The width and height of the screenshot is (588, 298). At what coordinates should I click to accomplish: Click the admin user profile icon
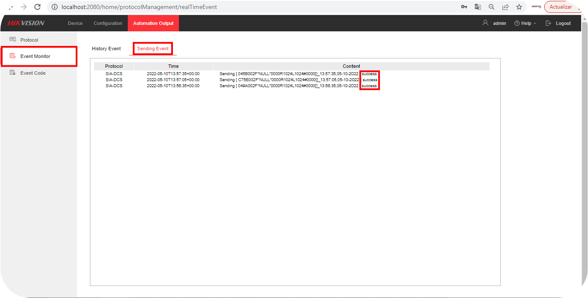click(x=485, y=23)
